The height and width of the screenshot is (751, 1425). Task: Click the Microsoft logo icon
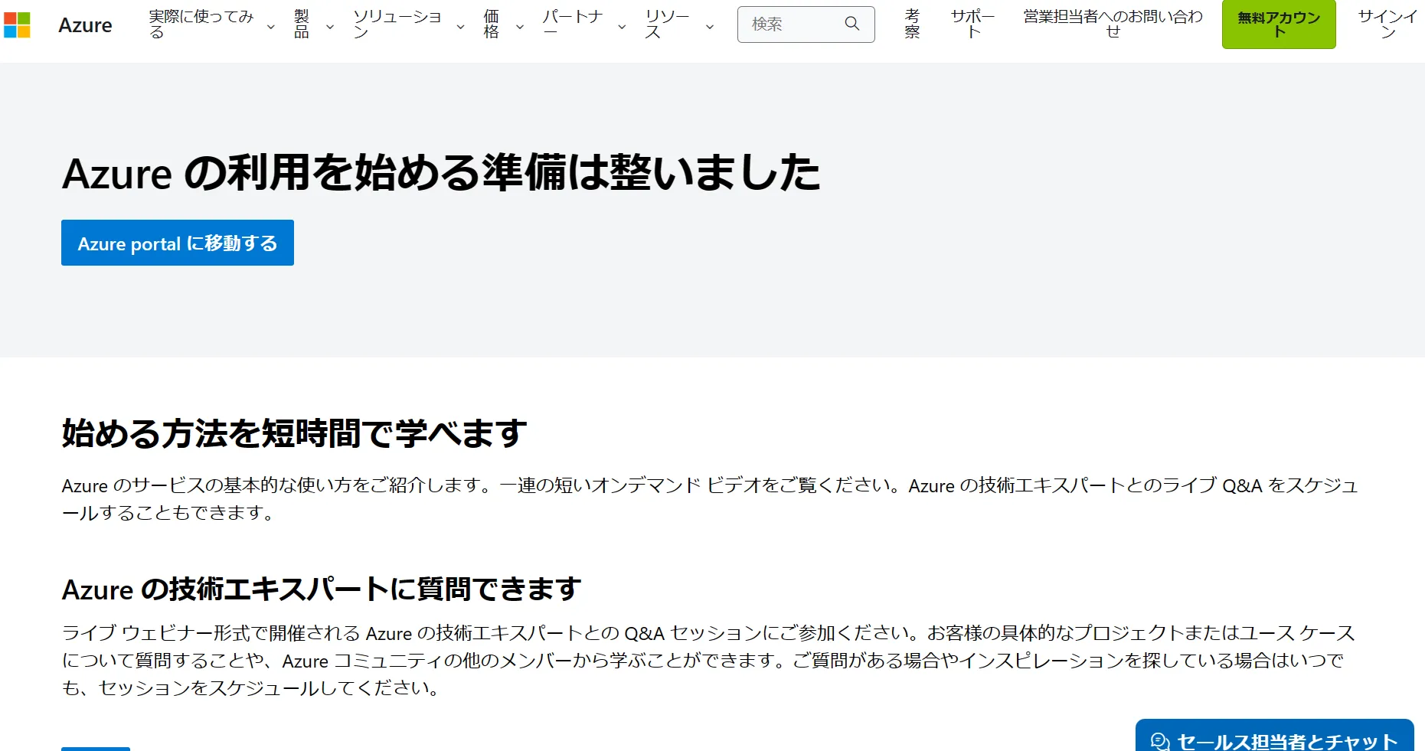tap(17, 25)
